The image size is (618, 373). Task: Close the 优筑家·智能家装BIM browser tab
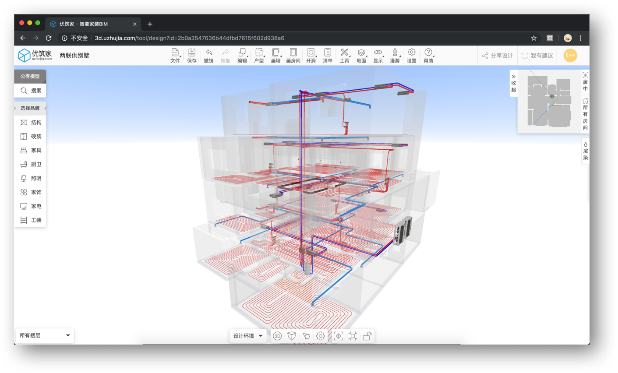(x=134, y=24)
